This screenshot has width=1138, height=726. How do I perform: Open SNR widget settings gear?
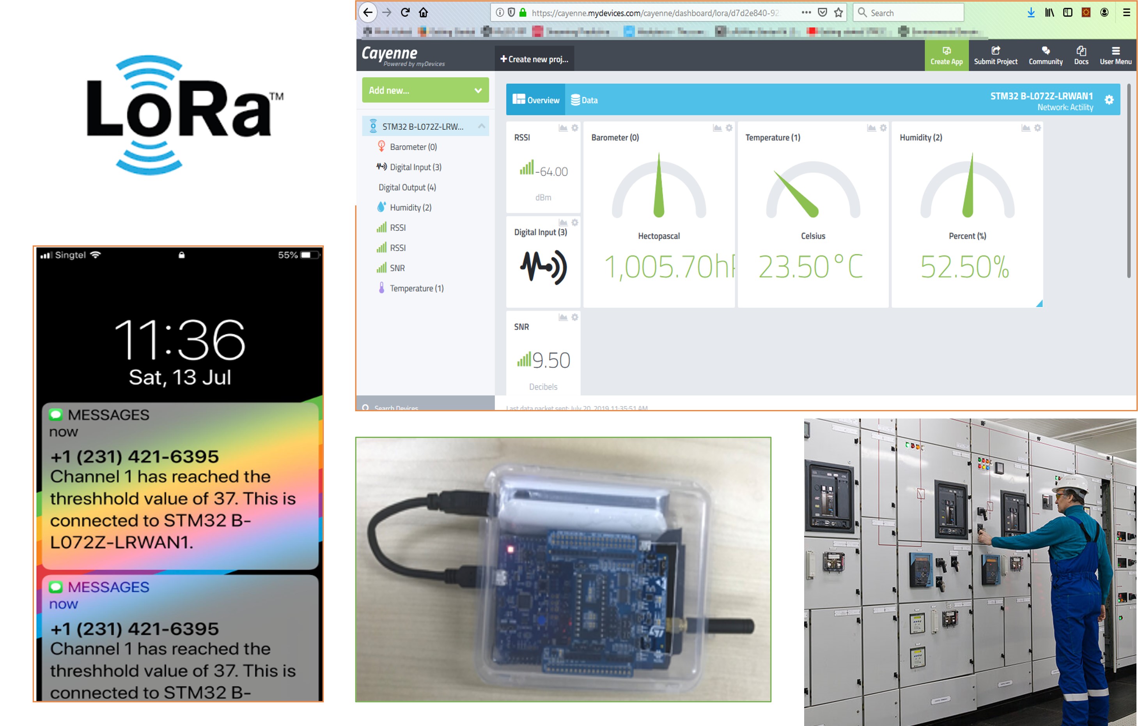(x=575, y=318)
